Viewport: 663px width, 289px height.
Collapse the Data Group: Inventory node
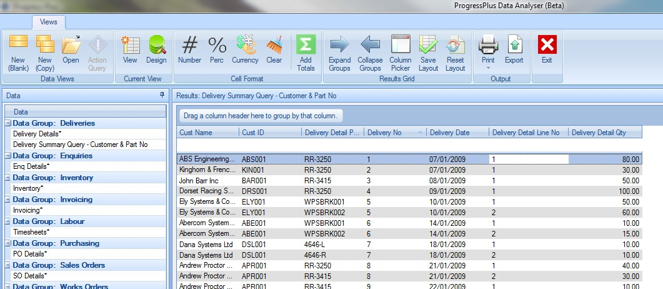9,178
